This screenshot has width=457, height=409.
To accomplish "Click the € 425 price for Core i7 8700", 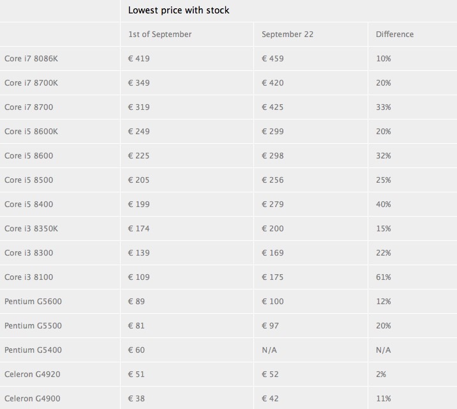I will click(273, 107).
